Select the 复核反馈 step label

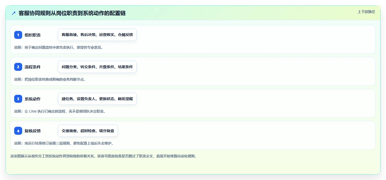click(33, 131)
